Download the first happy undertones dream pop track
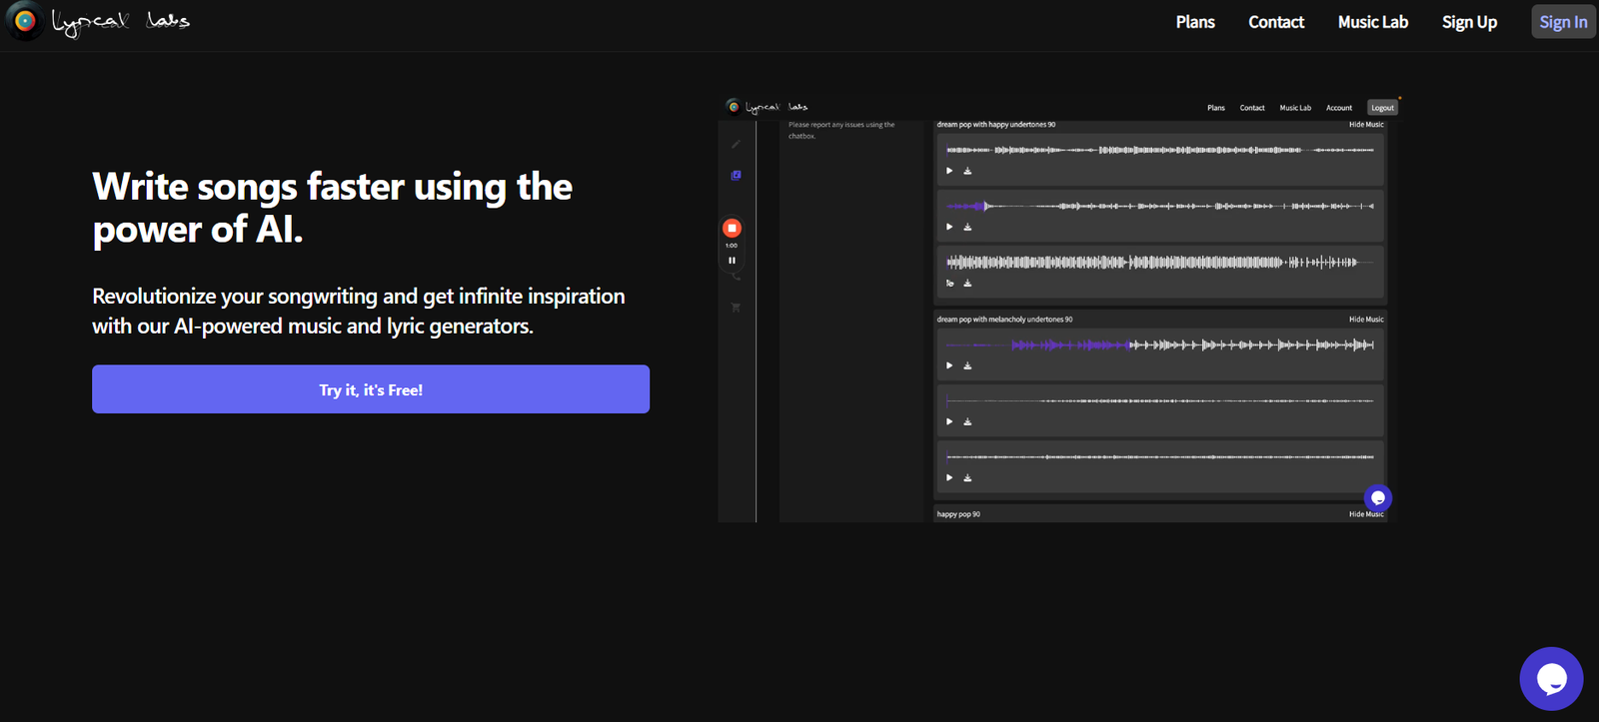Image resolution: width=1599 pixels, height=722 pixels. click(x=967, y=171)
